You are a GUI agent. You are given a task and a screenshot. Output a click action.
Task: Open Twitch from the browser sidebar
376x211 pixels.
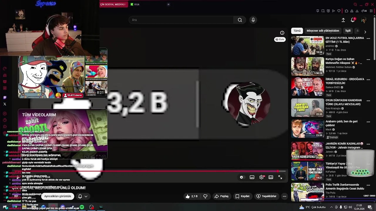click(5, 98)
